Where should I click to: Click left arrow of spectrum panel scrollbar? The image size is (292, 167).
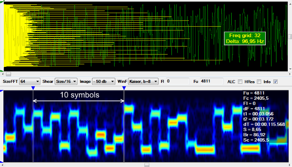pos(3,74)
